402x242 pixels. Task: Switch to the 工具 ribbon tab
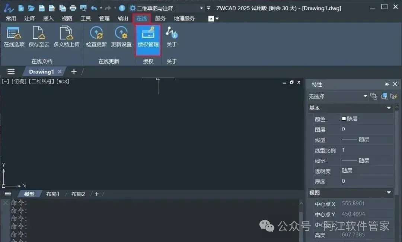click(86, 19)
